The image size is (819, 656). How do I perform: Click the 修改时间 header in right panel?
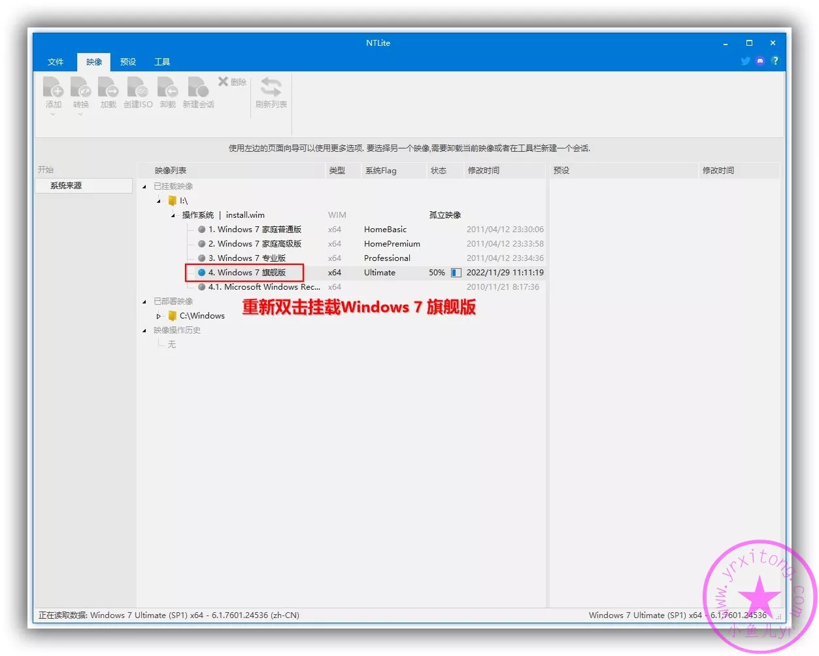click(x=739, y=171)
